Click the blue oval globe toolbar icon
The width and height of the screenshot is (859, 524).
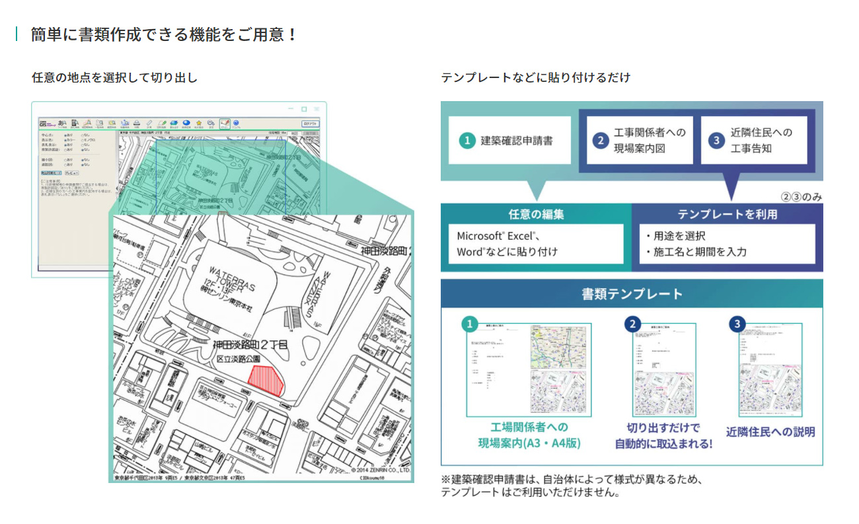(186, 123)
